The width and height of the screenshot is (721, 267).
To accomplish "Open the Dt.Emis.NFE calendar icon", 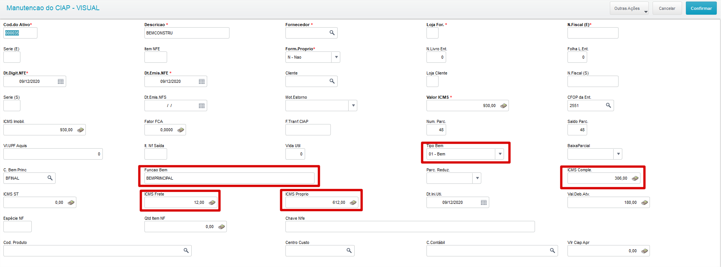I will pos(202,81).
